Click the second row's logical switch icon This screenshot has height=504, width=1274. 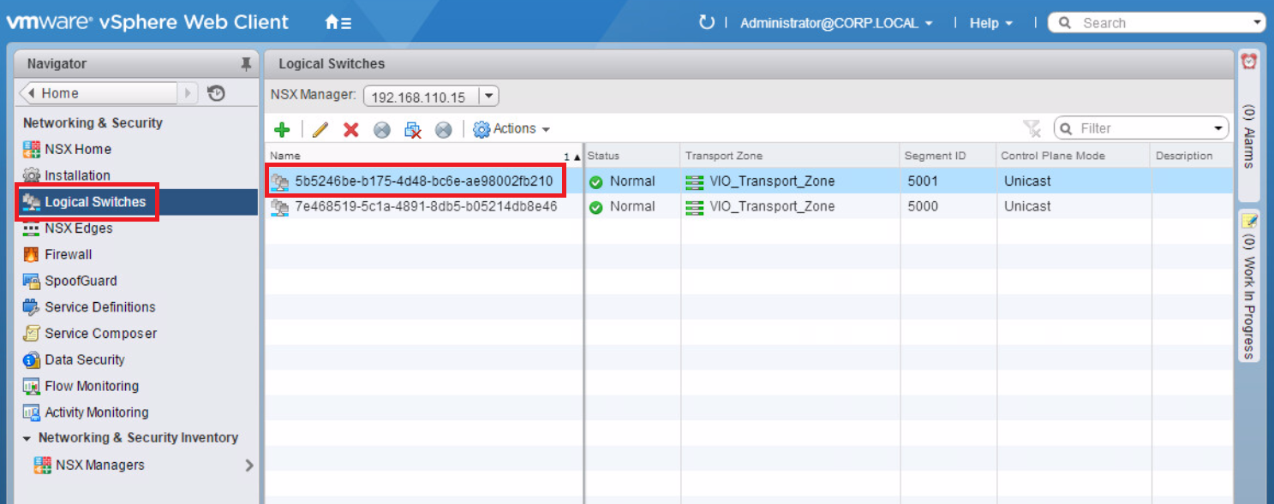tap(280, 206)
